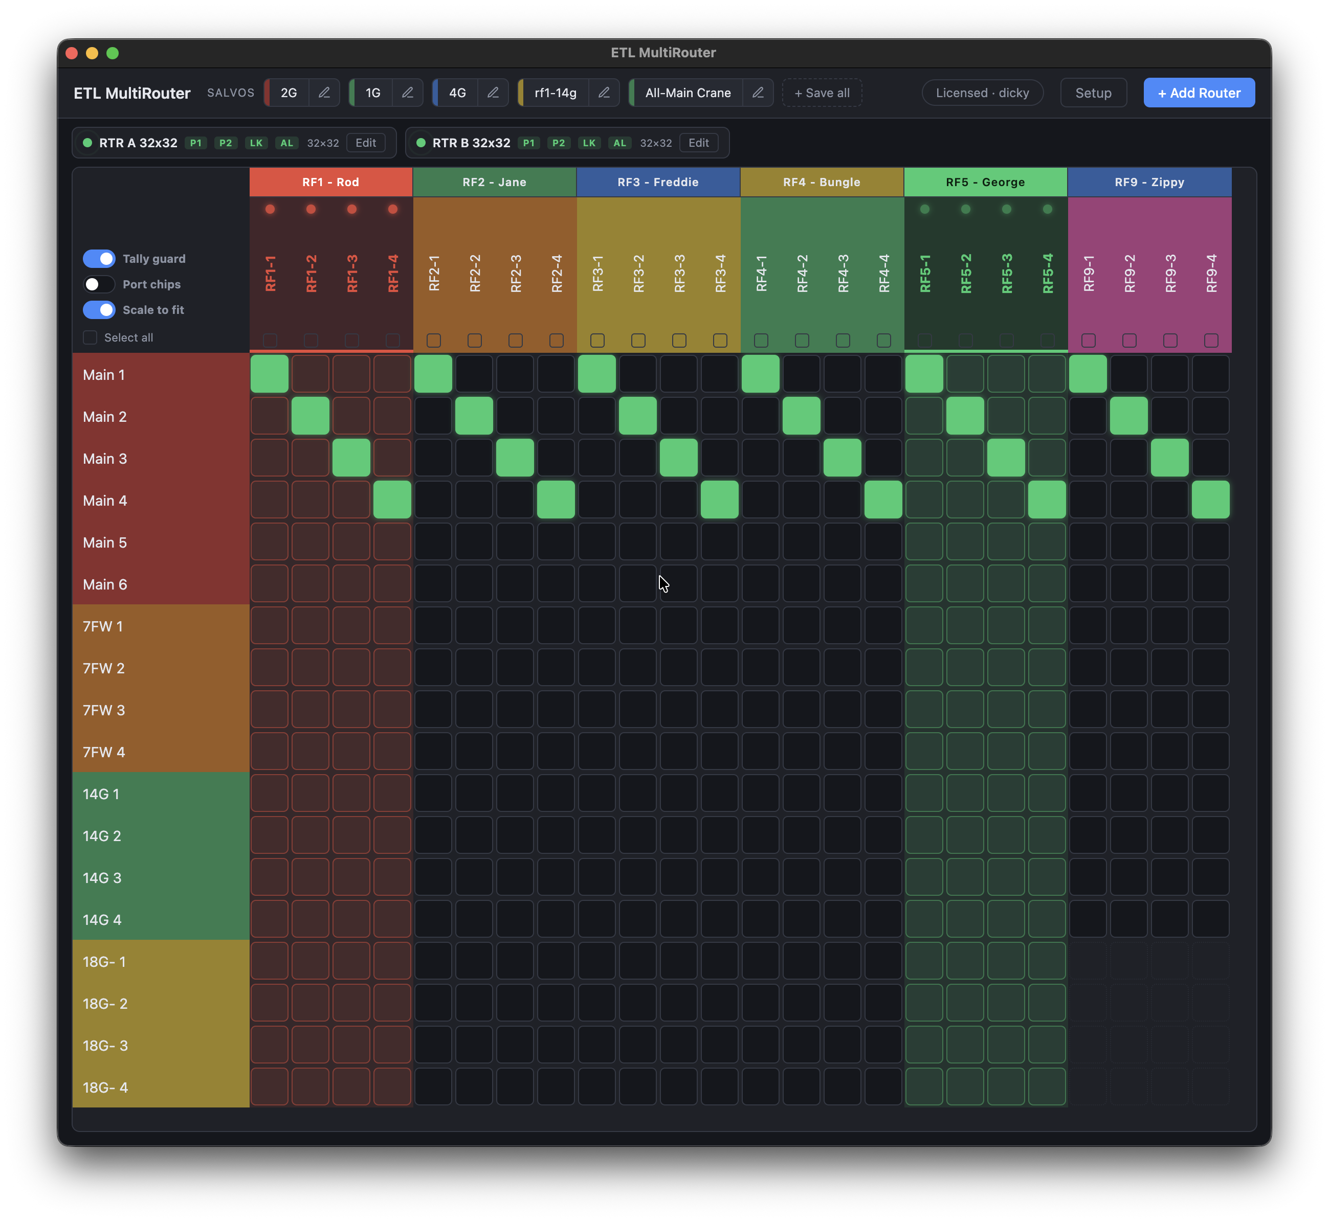
Task: Select the RF5 - George group header
Action: pos(986,183)
